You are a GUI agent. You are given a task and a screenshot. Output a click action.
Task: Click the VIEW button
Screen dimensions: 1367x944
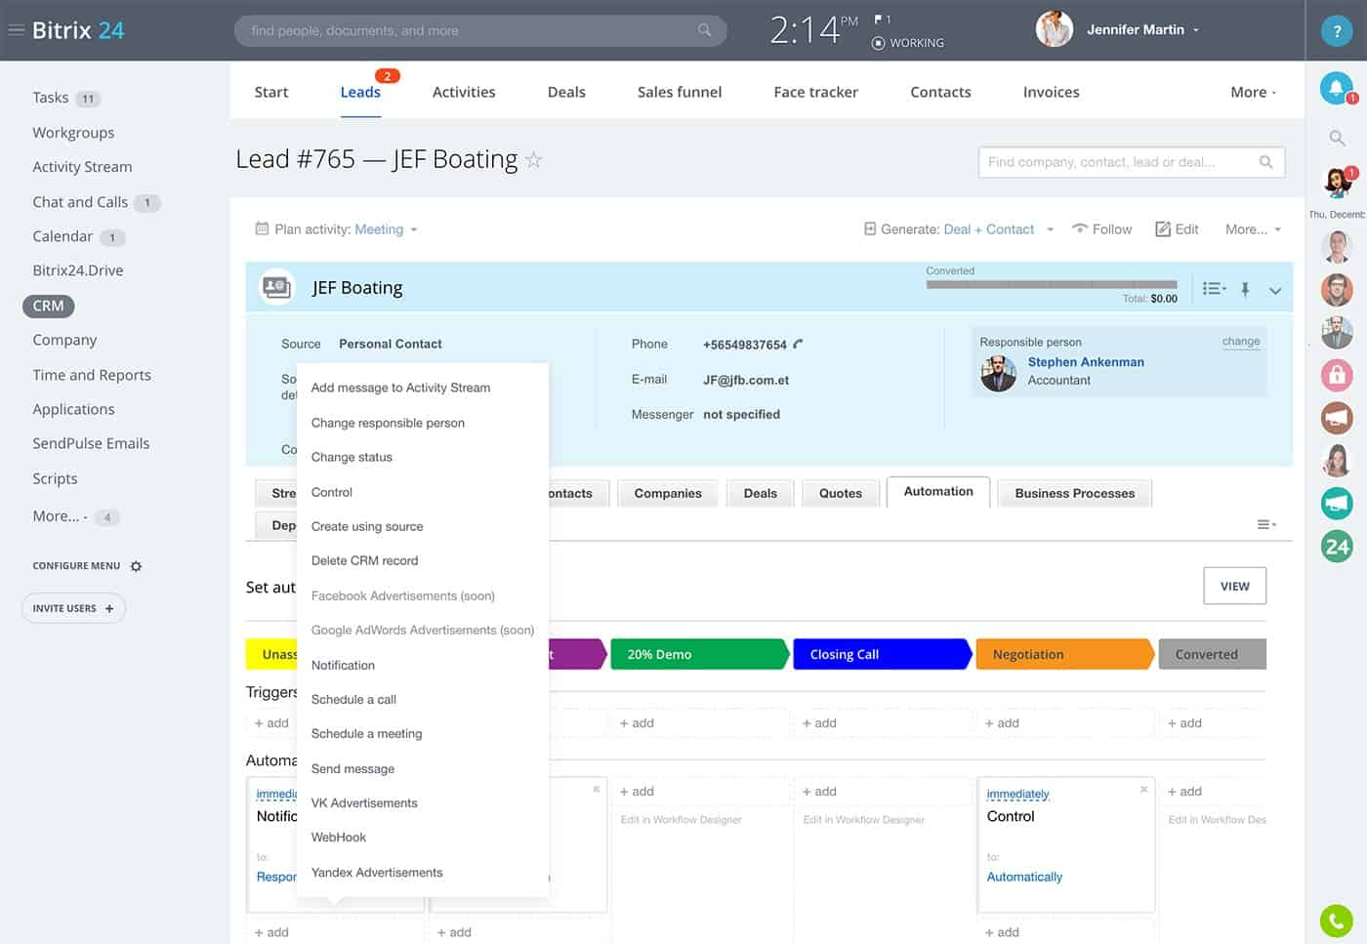1234,586
